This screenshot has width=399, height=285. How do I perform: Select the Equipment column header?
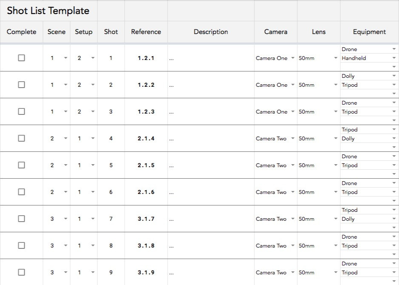pos(369,32)
